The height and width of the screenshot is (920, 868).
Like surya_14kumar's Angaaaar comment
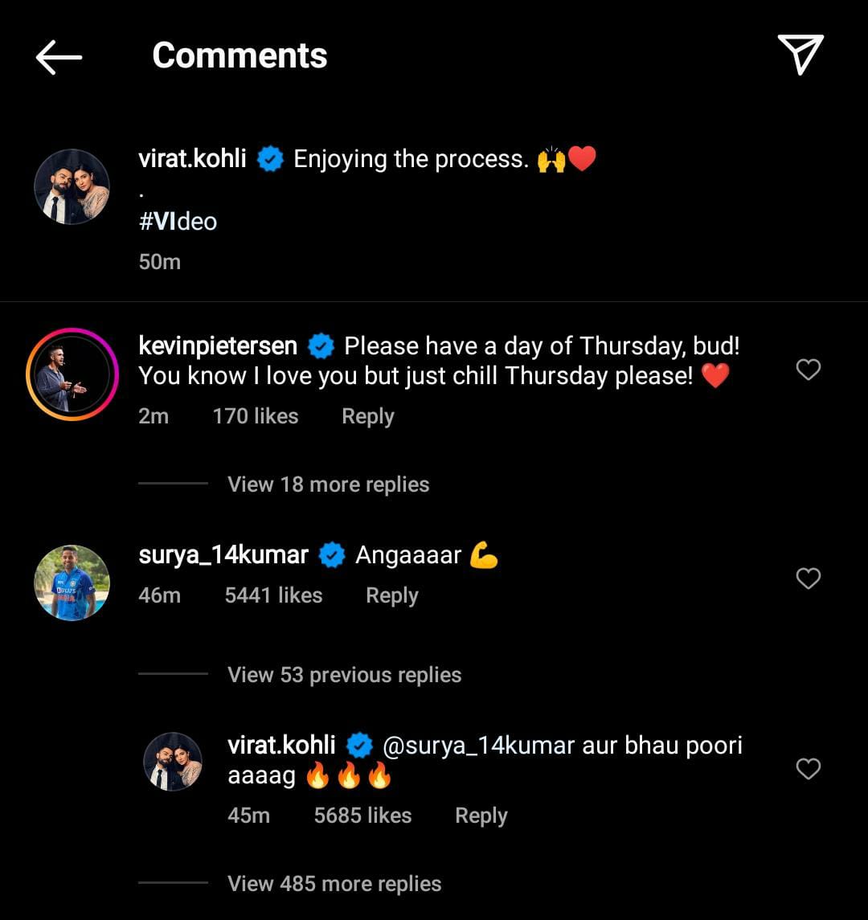coord(808,579)
